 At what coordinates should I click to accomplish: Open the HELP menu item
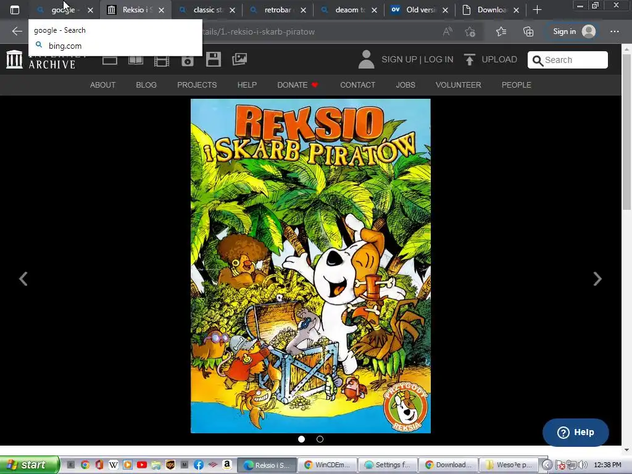point(247,85)
